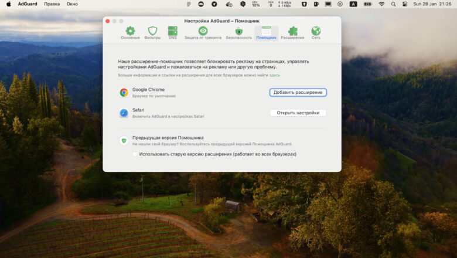457x258 pixels.
Task: Click the Предыдущая версия Помощника heading
Action: pyautogui.click(x=168, y=138)
